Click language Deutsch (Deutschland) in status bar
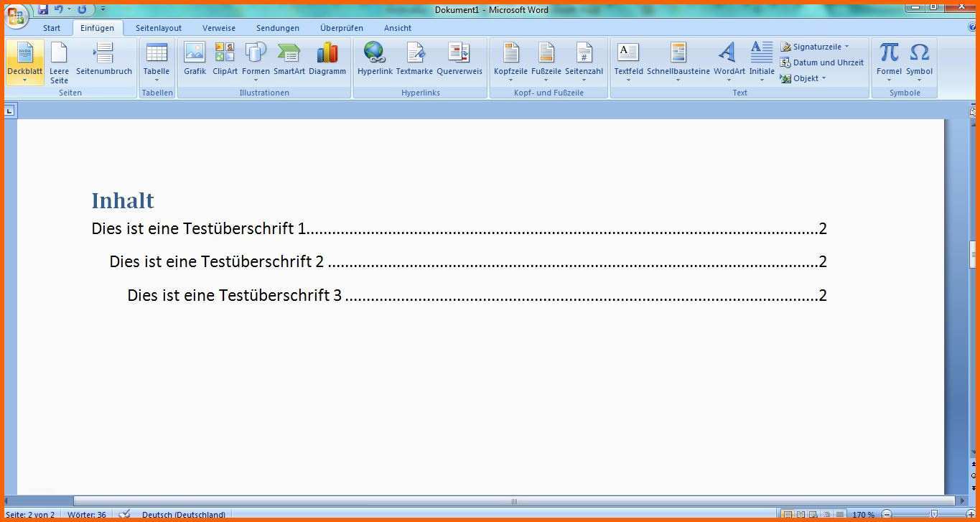This screenshot has width=980, height=522. click(x=184, y=514)
